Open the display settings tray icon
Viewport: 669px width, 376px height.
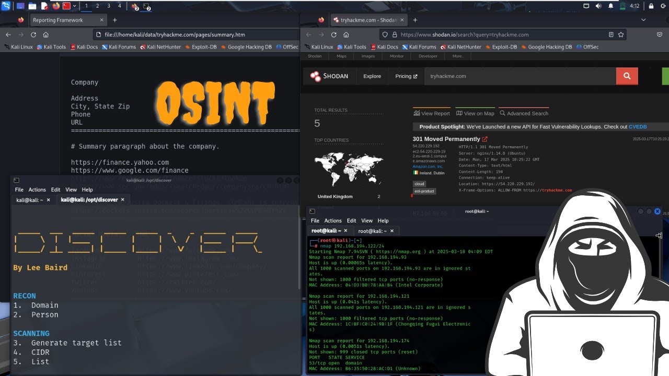(586, 6)
